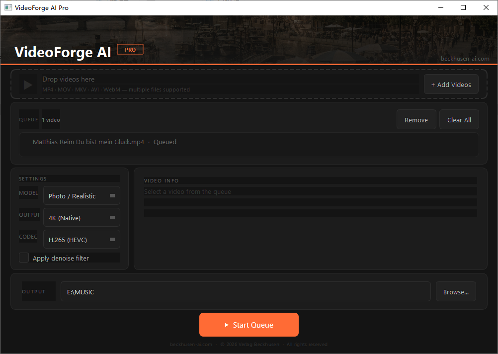Click the CODEC label in settings

tap(28, 237)
